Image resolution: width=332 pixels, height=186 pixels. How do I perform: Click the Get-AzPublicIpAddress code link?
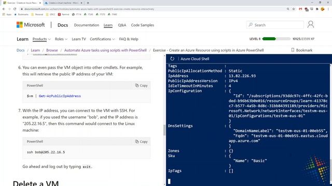point(60,96)
